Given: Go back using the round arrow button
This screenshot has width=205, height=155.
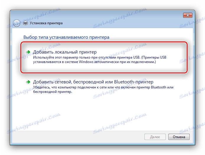Looking at the screenshot, I should pos(17,23).
